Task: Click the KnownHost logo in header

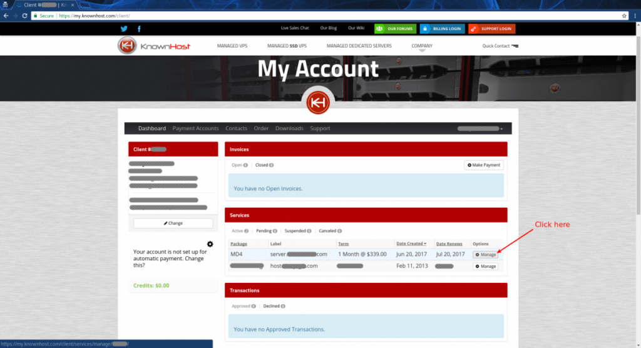Action: click(154, 46)
